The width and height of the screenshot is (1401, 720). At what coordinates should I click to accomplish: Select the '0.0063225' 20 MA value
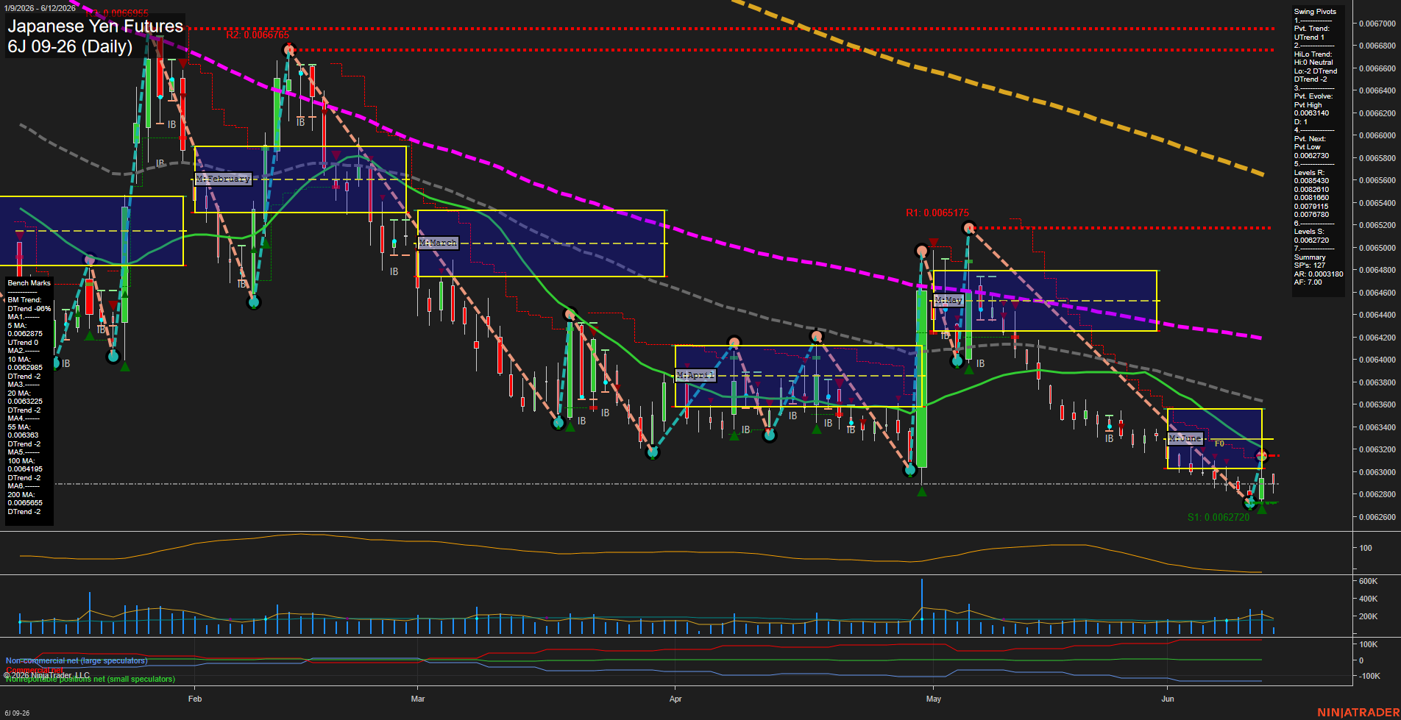click(25, 402)
